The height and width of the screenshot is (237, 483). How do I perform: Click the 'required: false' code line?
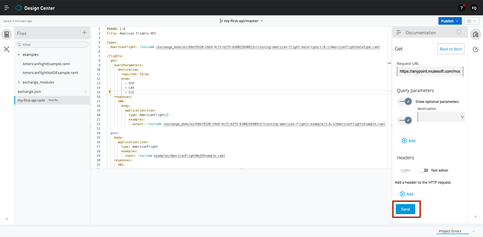135,74
